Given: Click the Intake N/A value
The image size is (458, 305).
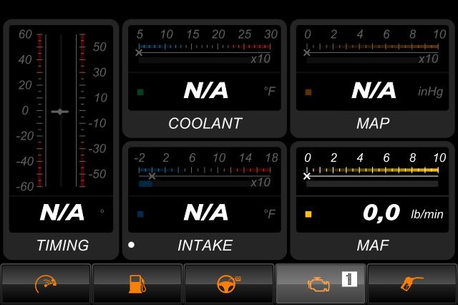Looking at the screenshot, I should (x=206, y=213).
